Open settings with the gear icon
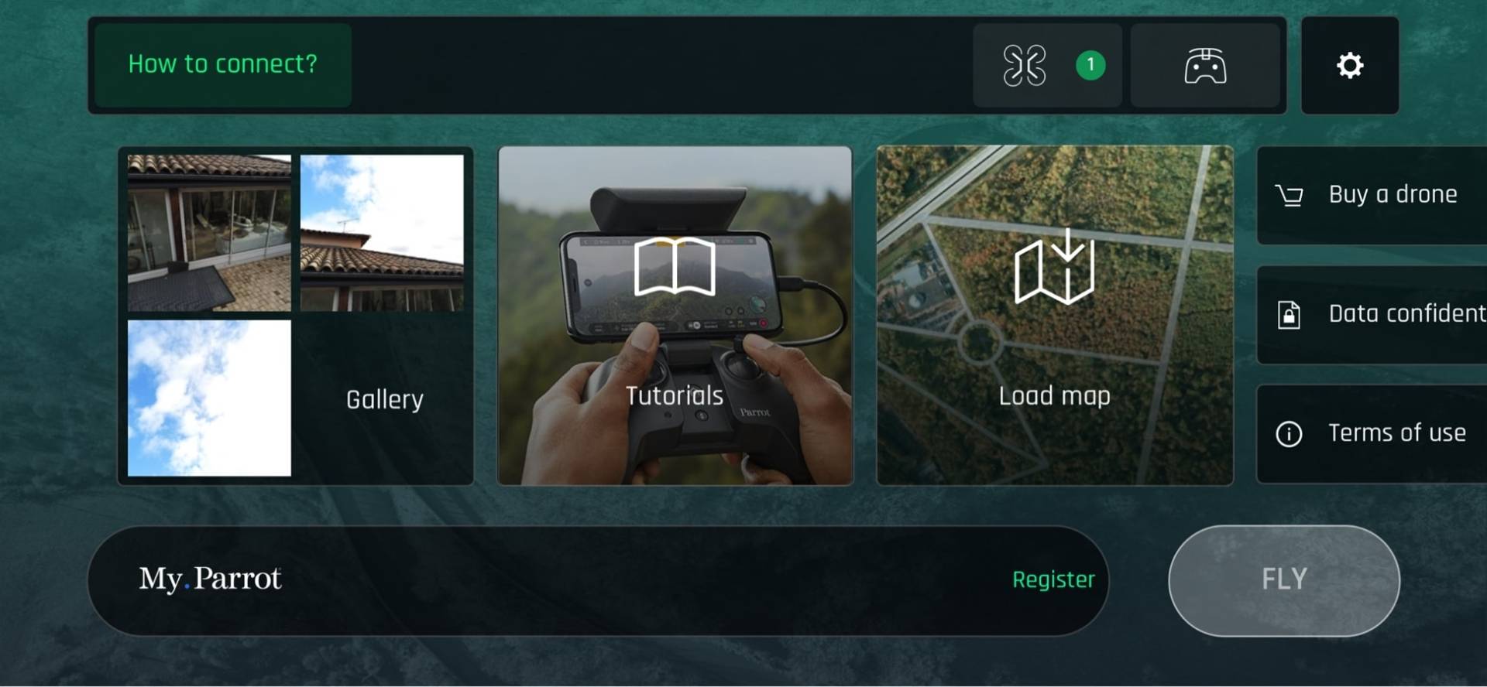The image size is (1487, 687). pyautogui.click(x=1350, y=66)
